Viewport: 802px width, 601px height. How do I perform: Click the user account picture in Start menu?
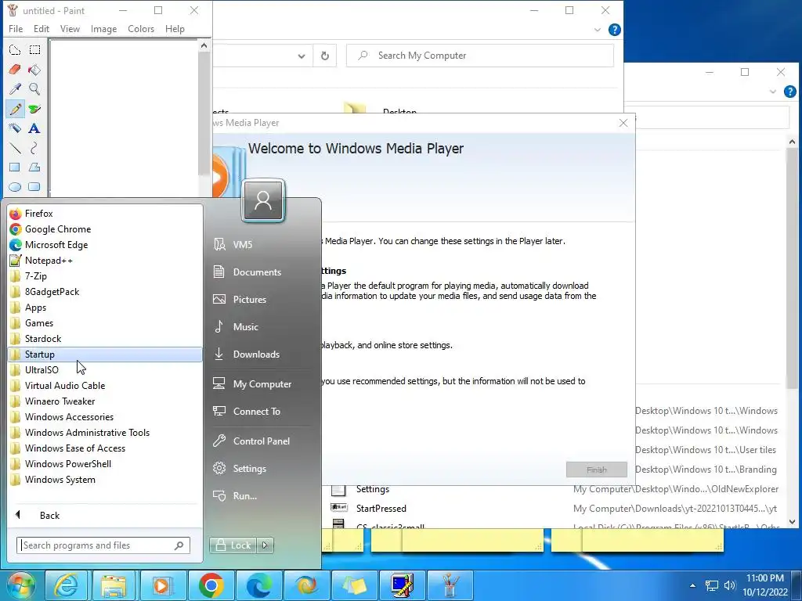[263, 200]
